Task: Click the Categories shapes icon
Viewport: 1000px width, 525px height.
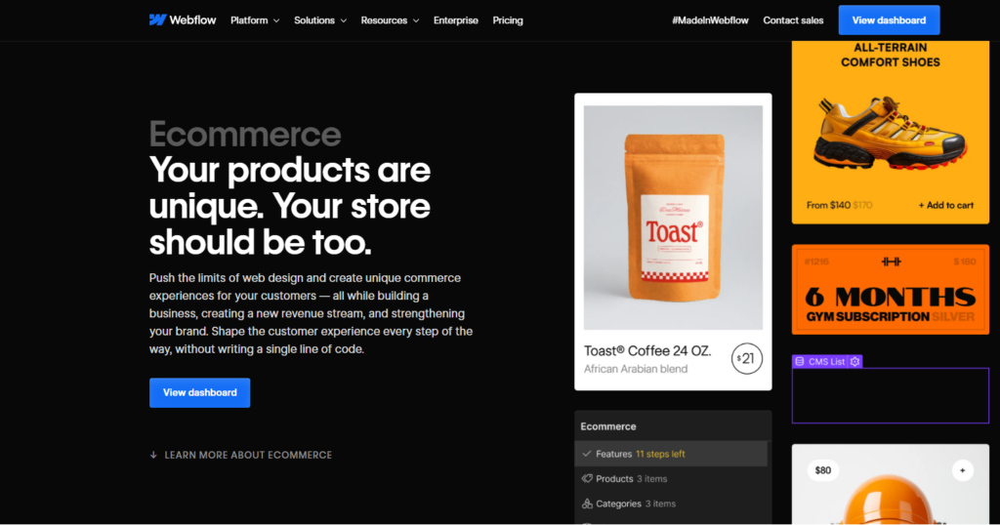Action: tap(587, 504)
